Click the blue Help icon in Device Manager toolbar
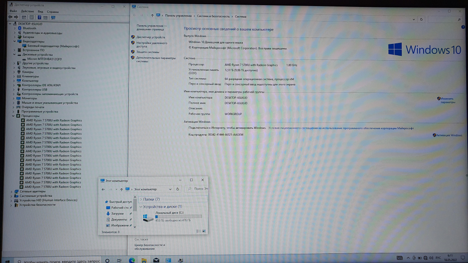 39,18
